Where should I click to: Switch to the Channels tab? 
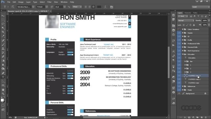(188, 13)
